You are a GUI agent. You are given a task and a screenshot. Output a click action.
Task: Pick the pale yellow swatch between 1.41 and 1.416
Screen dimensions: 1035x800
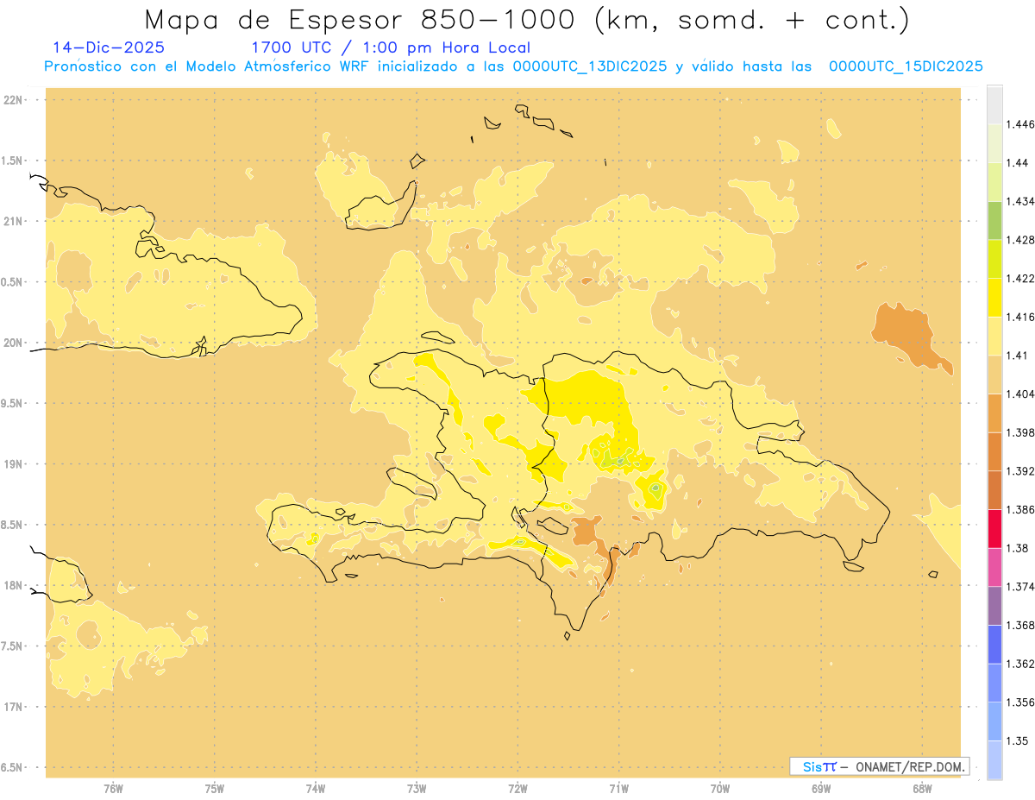pos(994,336)
